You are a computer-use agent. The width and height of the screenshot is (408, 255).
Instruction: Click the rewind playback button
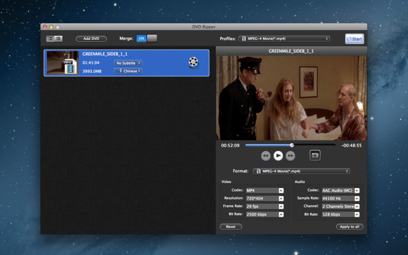[266, 156]
